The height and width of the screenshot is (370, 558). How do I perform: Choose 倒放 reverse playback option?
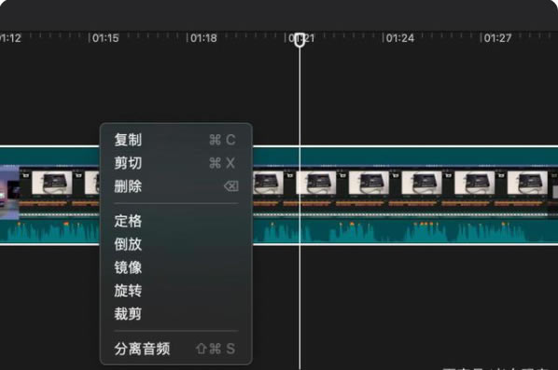point(176,244)
